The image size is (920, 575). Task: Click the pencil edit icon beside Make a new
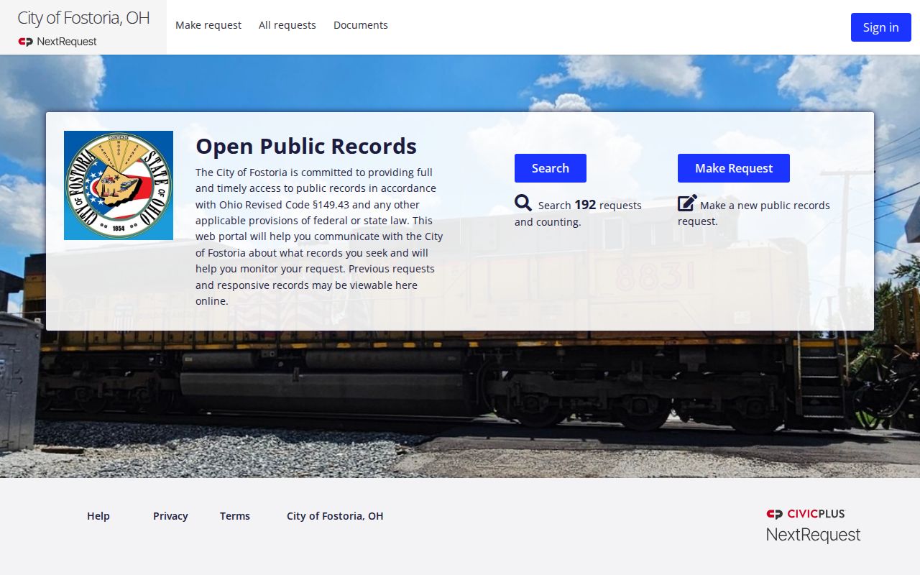pyautogui.click(x=687, y=203)
